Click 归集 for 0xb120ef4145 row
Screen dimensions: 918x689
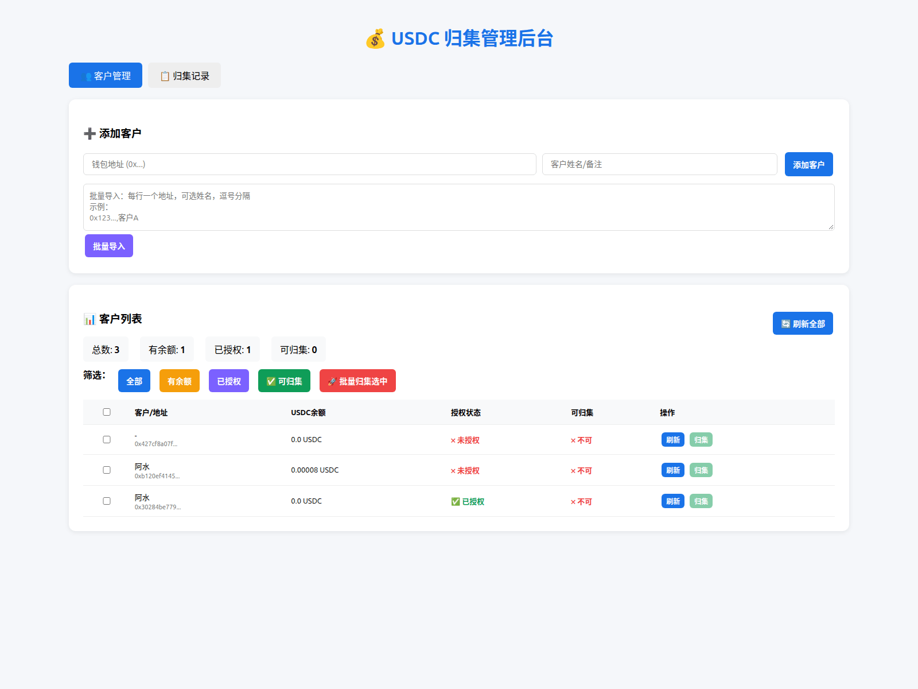click(x=701, y=470)
